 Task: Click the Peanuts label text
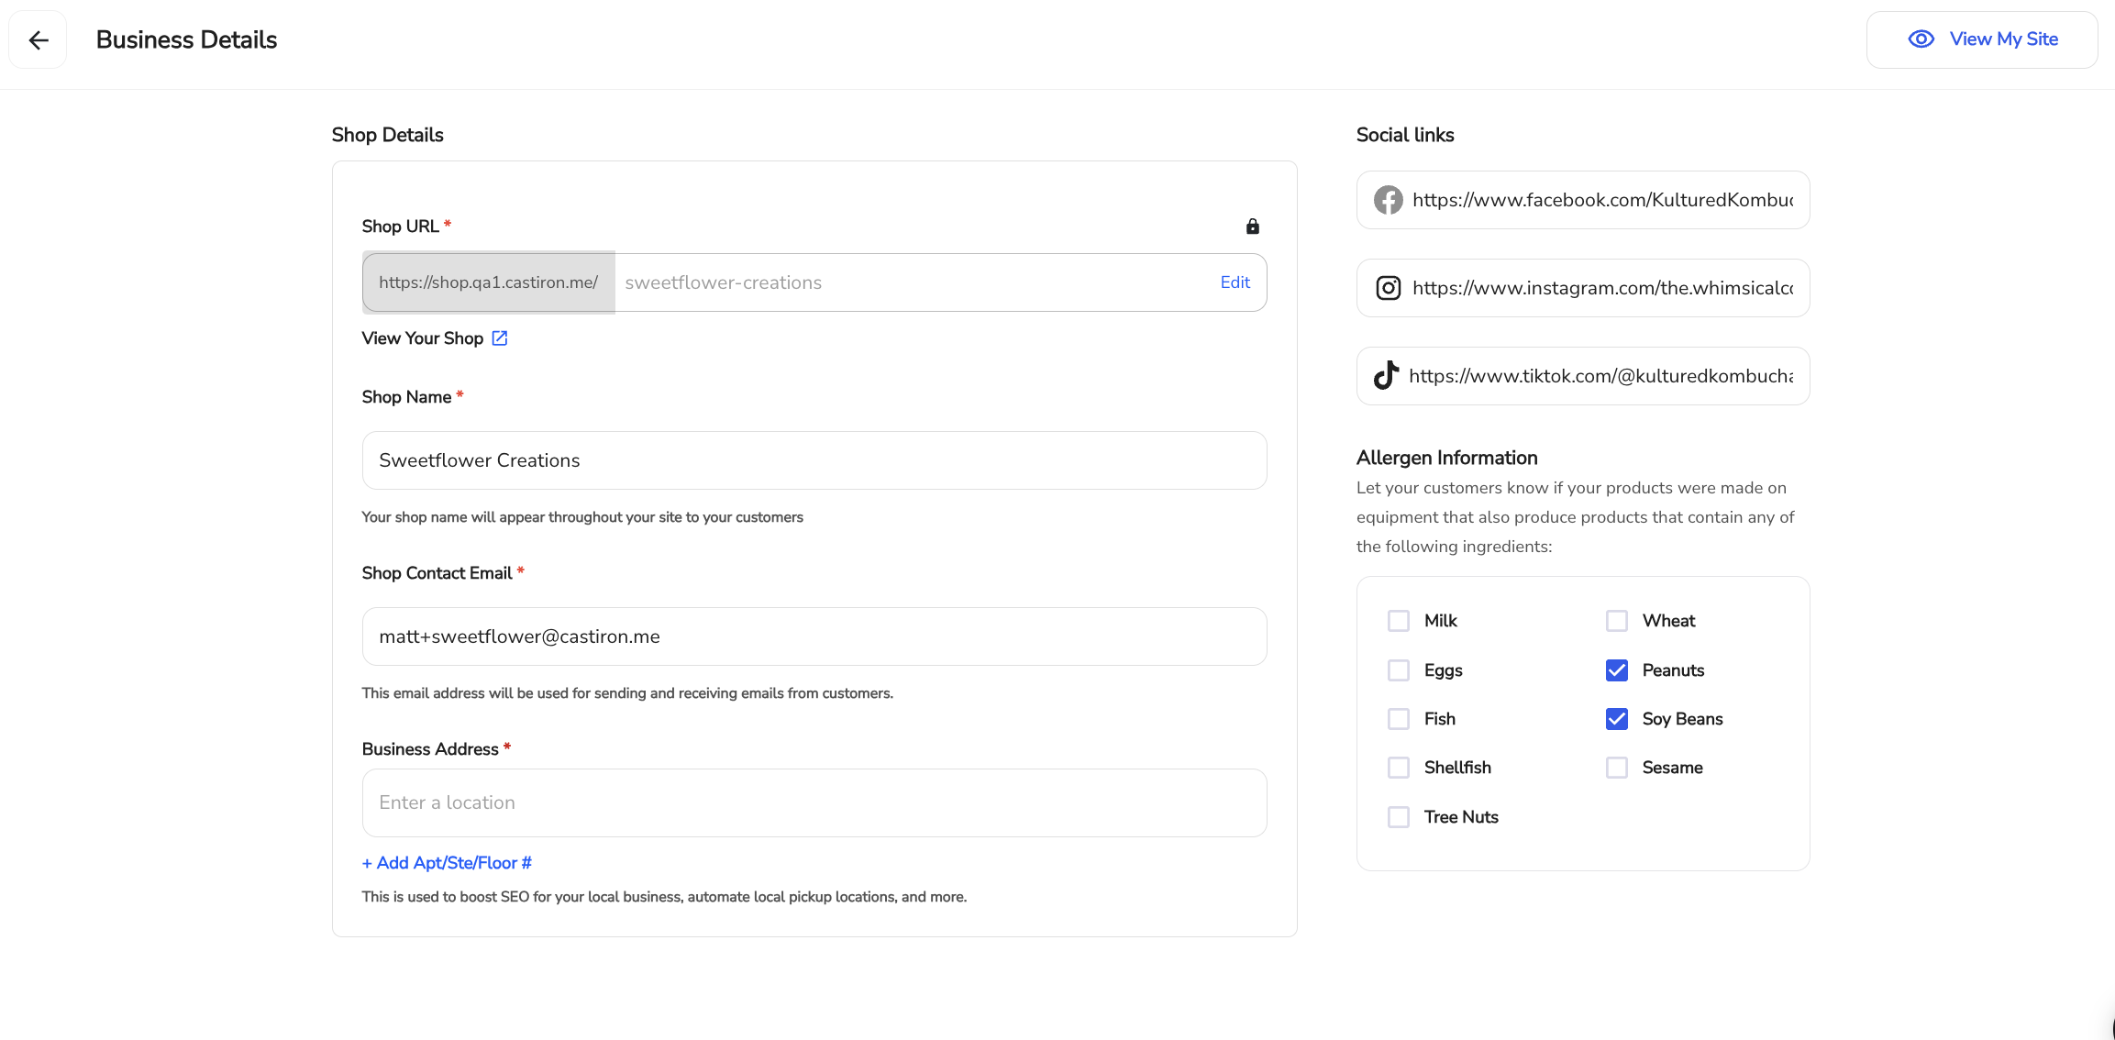(1673, 670)
